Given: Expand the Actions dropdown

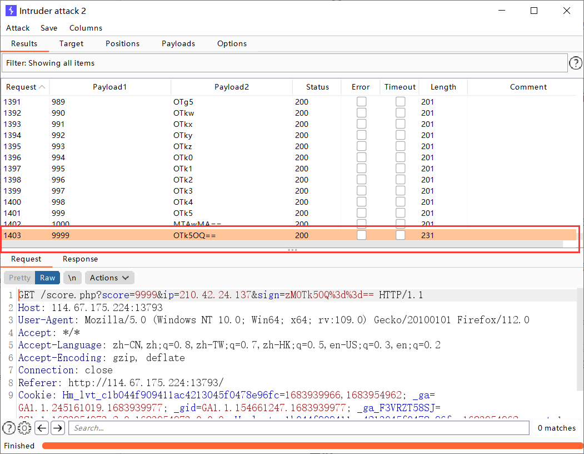Looking at the screenshot, I should click(x=109, y=278).
